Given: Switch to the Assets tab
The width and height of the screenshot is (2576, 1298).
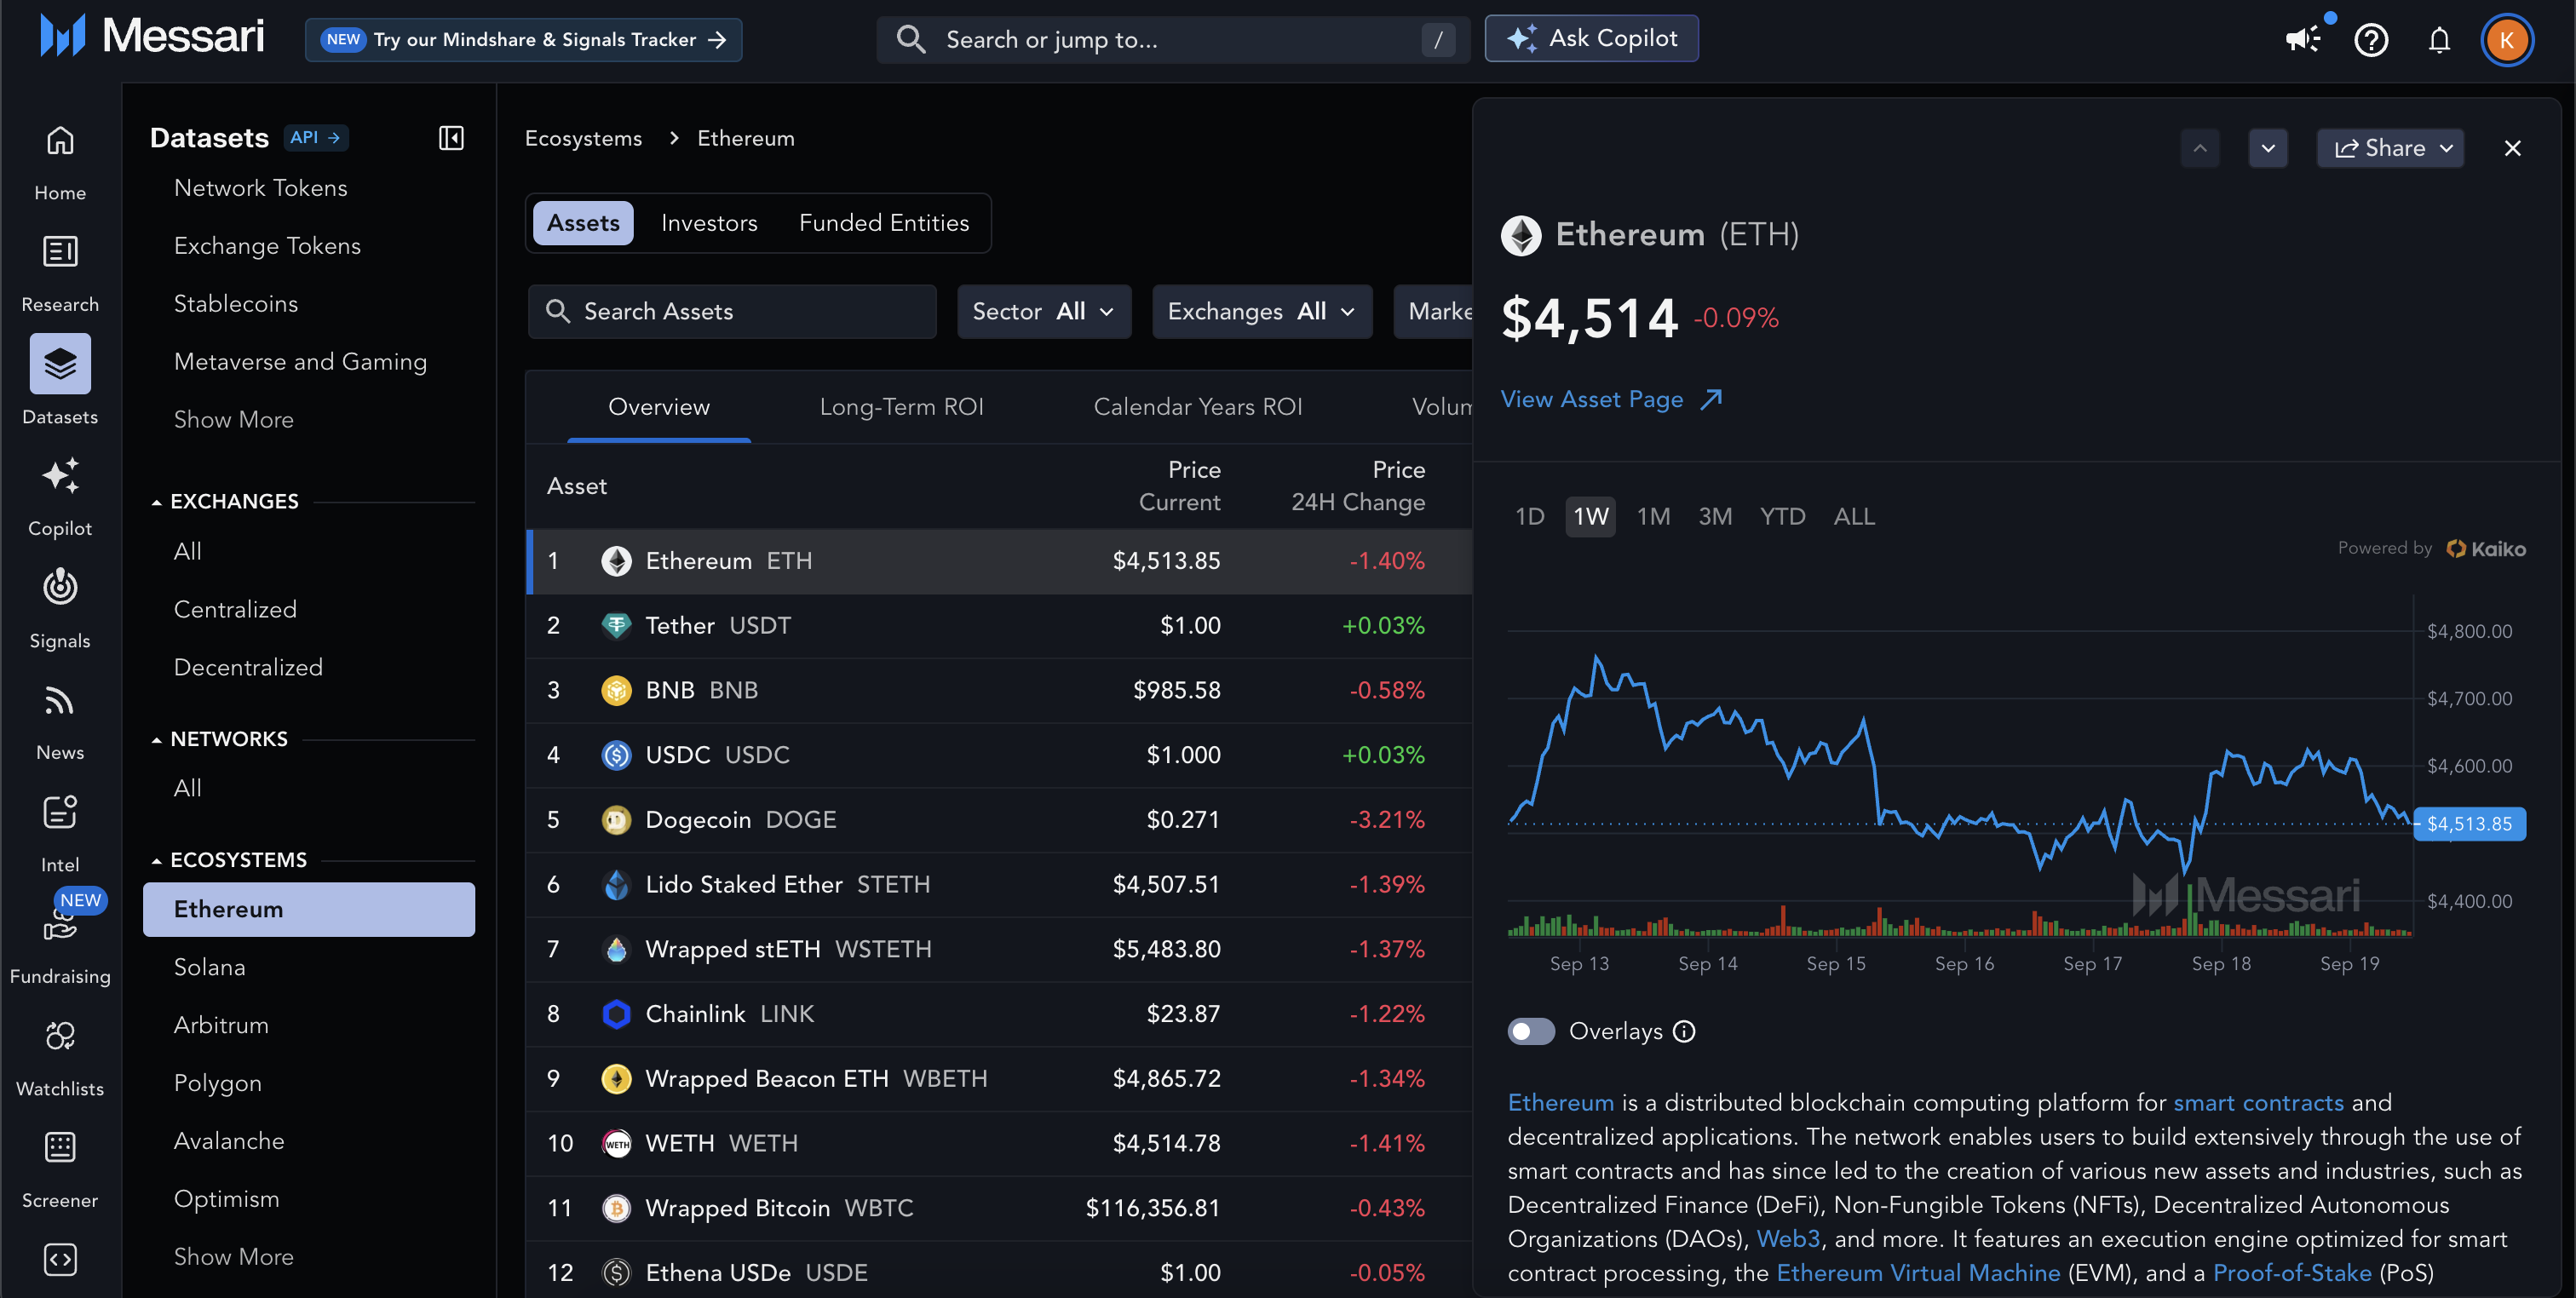Looking at the screenshot, I should [x=583, y=223].
